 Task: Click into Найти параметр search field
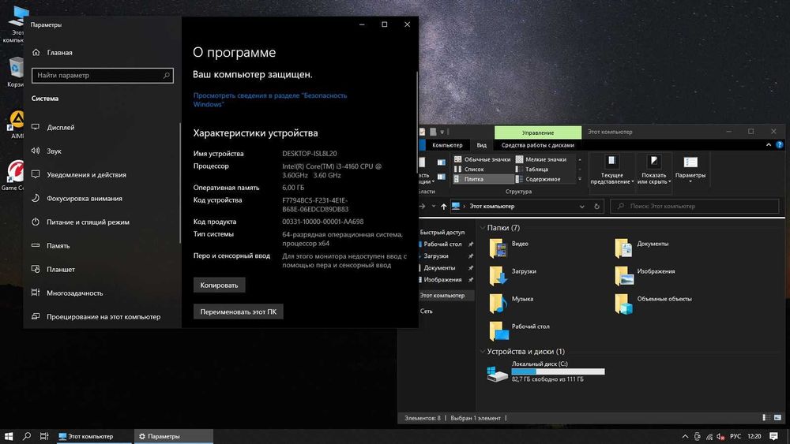pos(102,76)
